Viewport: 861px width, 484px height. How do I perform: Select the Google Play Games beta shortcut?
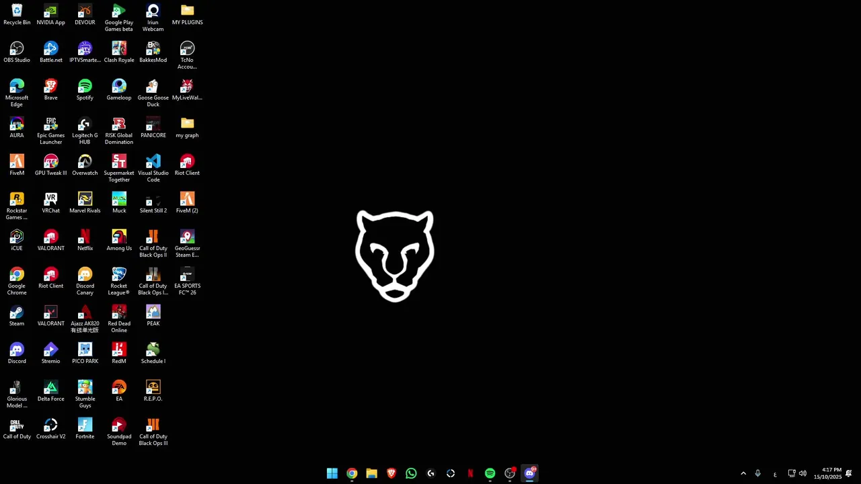click(119, 18)
